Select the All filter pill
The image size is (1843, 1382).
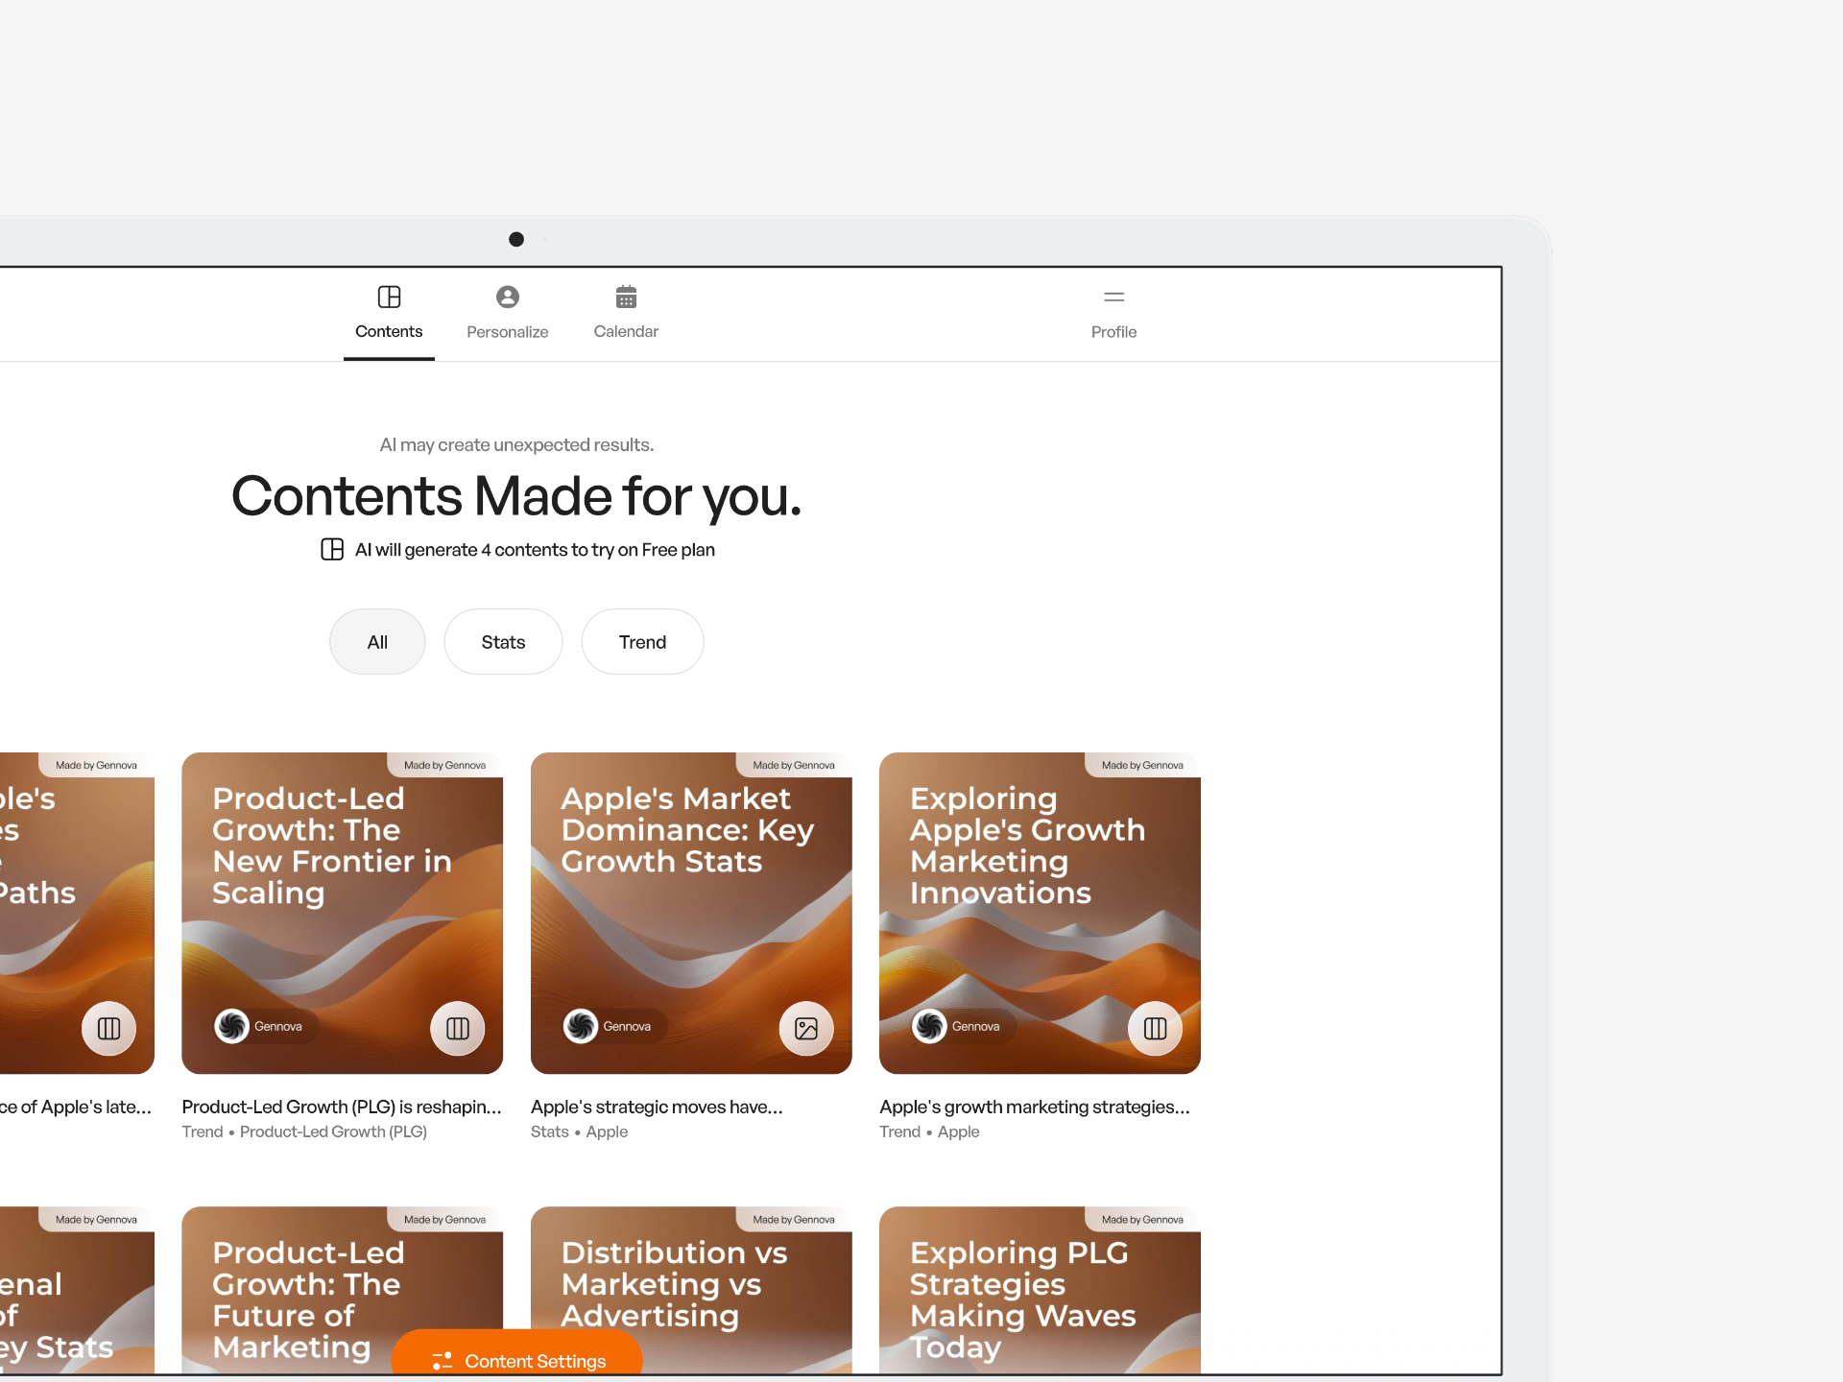tap(377, 642)
